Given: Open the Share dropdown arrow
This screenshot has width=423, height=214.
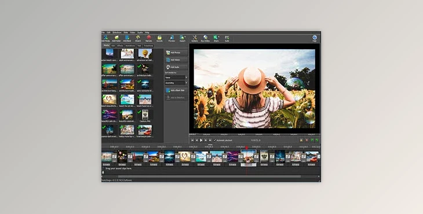Looking at the screenshot, I should click(219, 37).
